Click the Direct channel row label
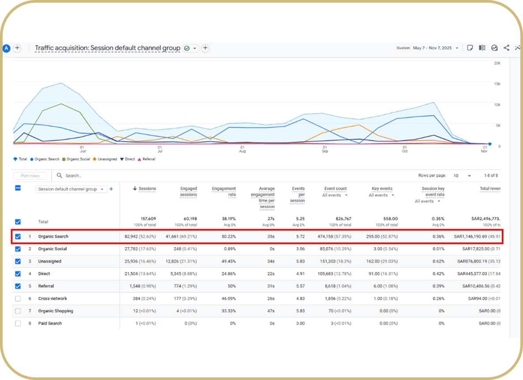 [44, 274]
